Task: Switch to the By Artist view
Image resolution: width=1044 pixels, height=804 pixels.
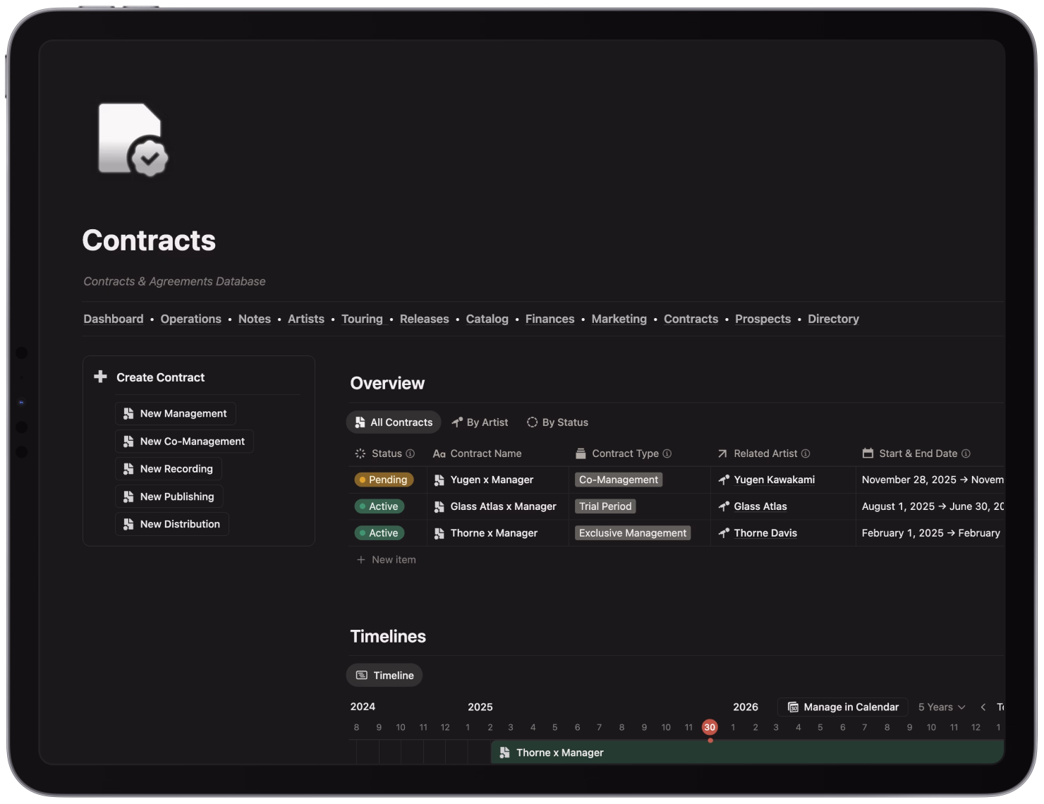Action: pos(480,422)
